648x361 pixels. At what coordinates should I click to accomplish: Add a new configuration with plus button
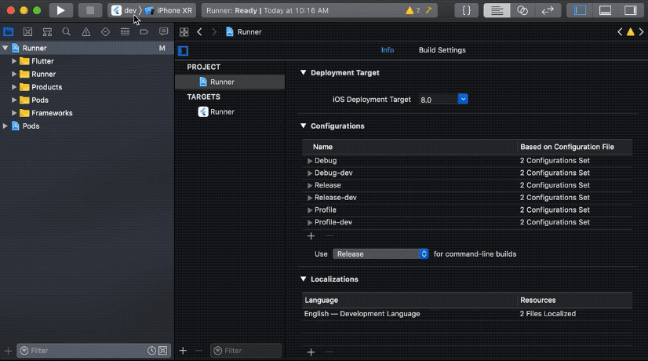(x=311, y=235)
